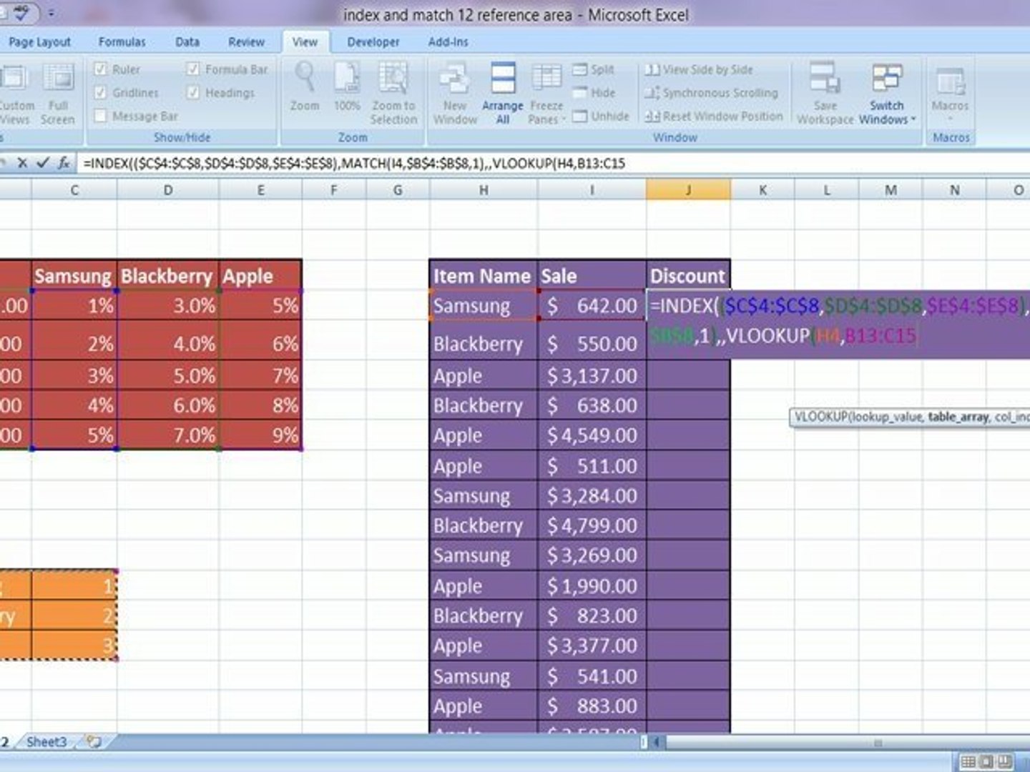Open the Quick Access Toolbar customize dropdown
The image size is (1030, 772).
pos(51,14)
